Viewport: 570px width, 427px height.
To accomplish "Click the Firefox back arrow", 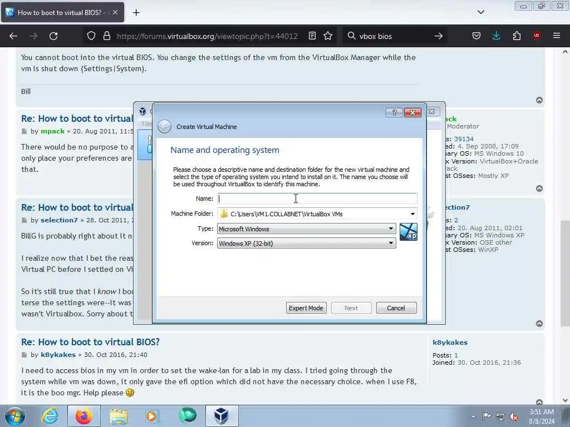I will click(x=13, y=36).
